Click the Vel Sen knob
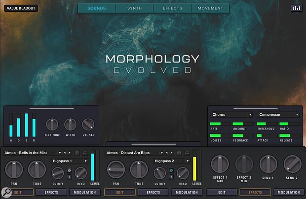 tap(88, 125)
